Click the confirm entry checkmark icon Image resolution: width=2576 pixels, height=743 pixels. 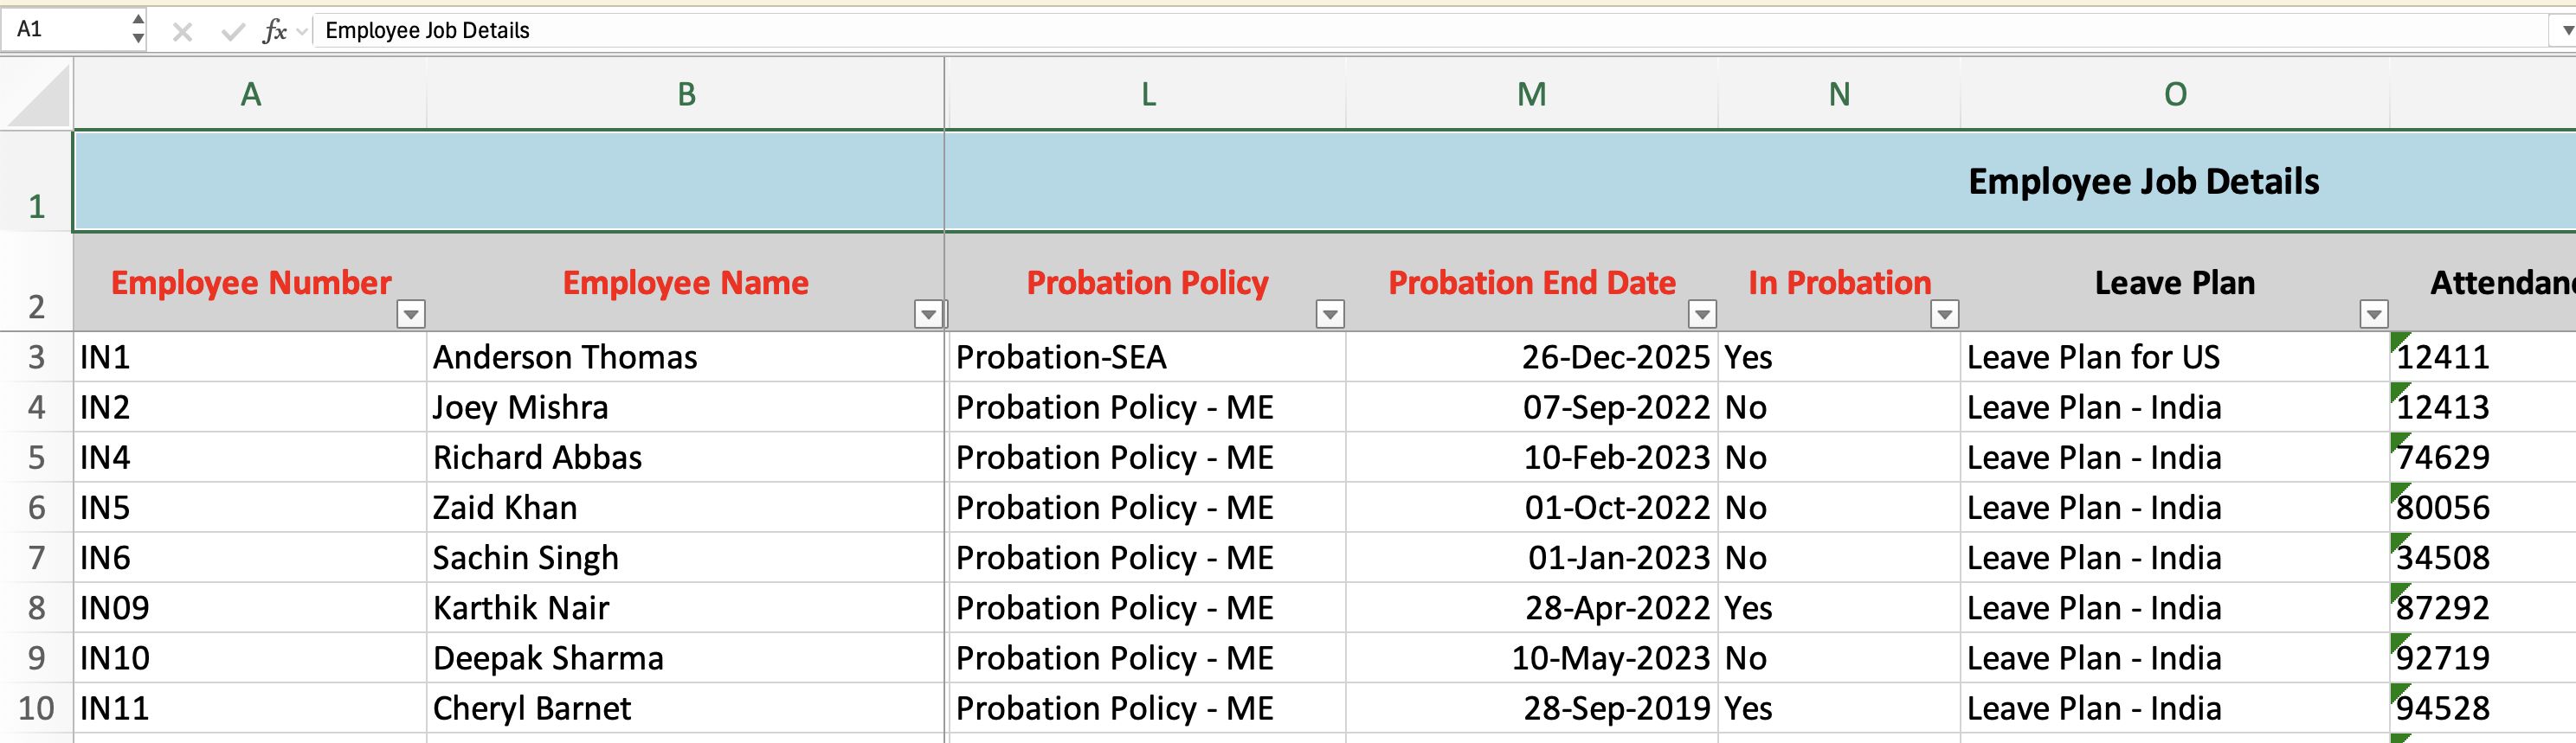click(233, 32)
